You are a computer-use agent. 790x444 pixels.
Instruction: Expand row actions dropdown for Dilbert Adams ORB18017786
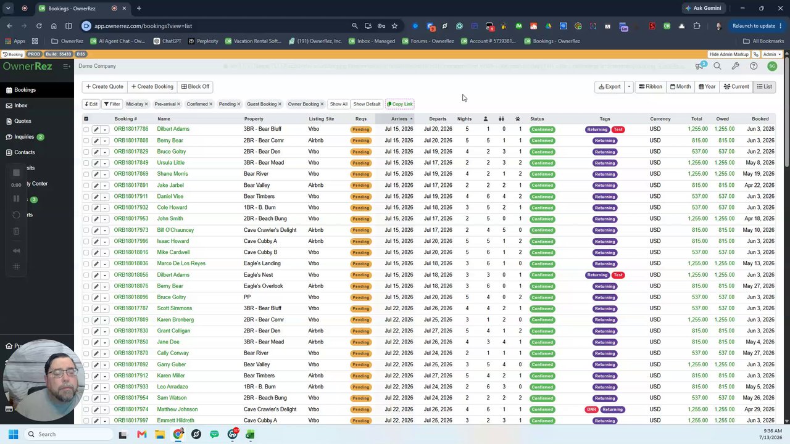(105, 129)
